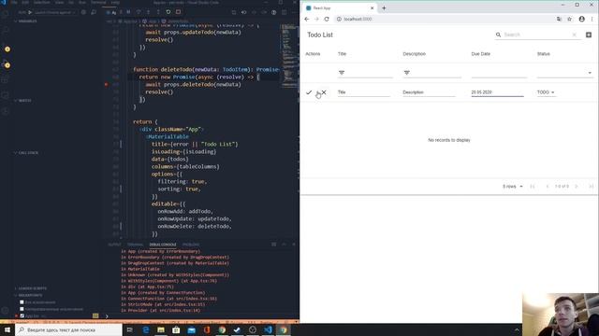
Task: Switch to the Output panel tab
Action: [x=114, y=245]
